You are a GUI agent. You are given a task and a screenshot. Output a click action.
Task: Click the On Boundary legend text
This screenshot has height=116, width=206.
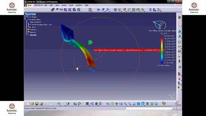pyautogui.click(x=164, y=65)
